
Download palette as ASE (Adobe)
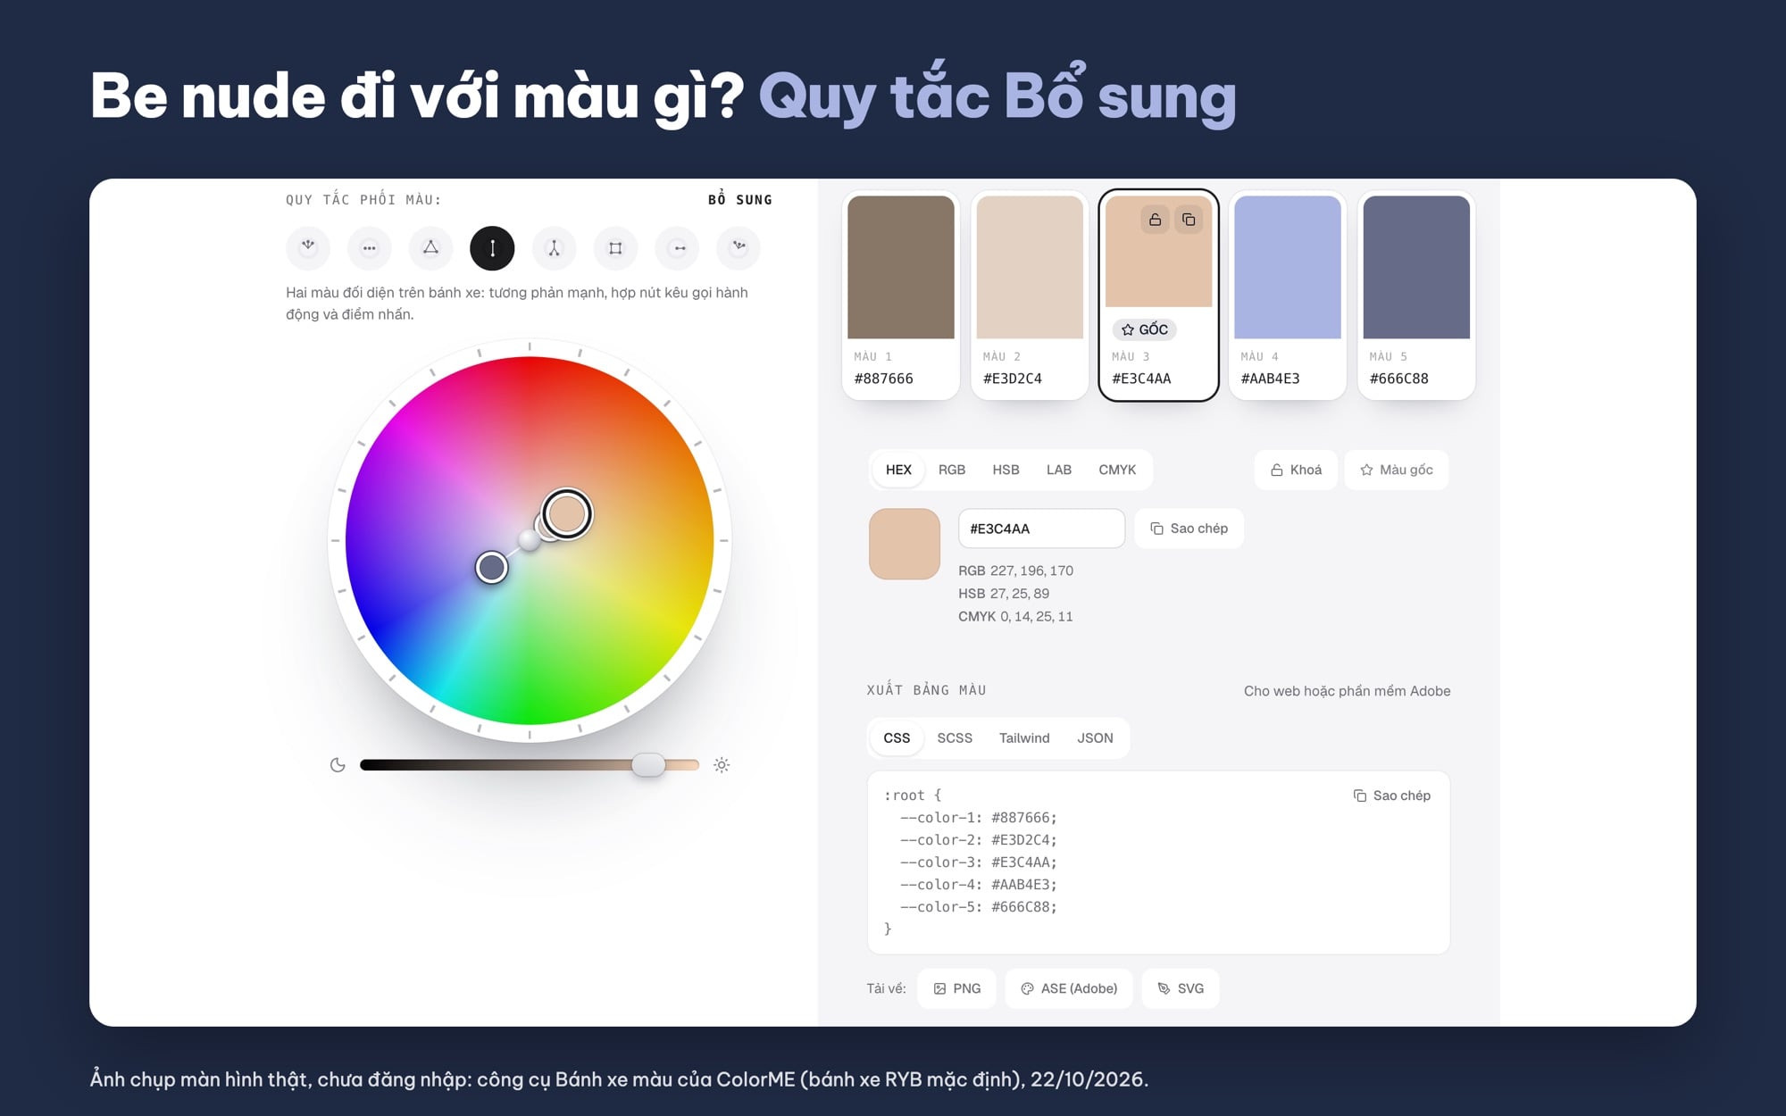pos(1069,988)
